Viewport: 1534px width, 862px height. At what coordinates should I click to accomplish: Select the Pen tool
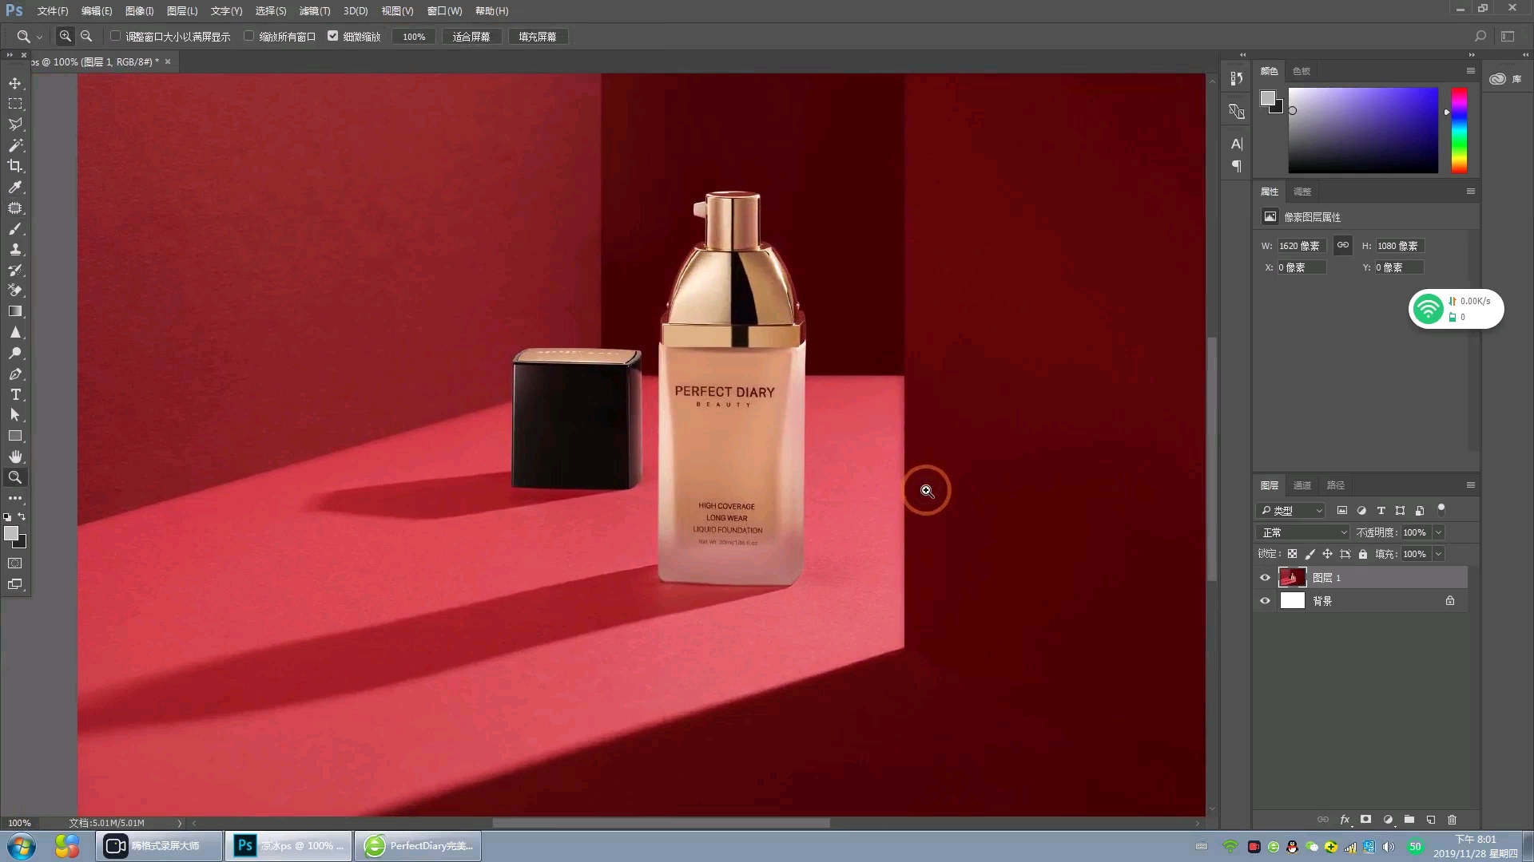point(15,374)
